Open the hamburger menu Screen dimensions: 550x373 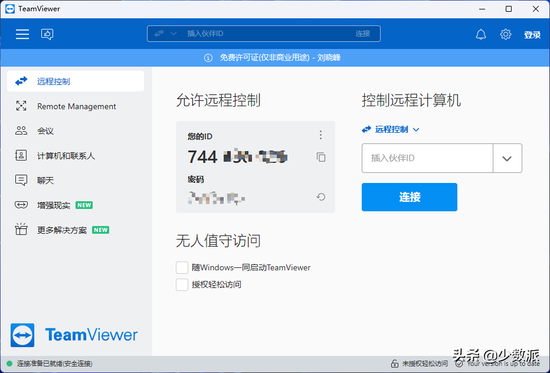pos(22,34)
